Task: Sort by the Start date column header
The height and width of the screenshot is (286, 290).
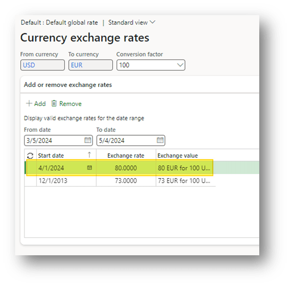Action: pos(51,156)
